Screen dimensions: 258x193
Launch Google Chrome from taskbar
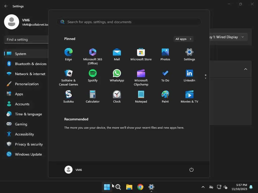tap(140, 187)
